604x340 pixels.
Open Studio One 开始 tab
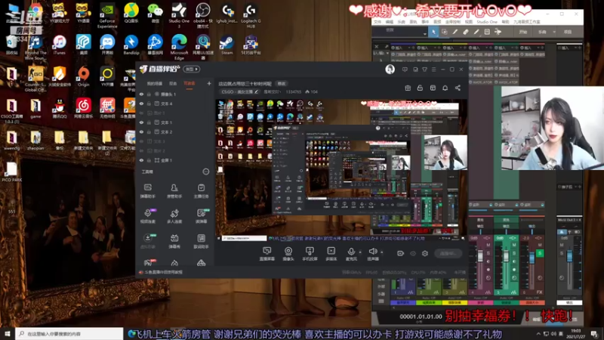click(x=522, y=32)
